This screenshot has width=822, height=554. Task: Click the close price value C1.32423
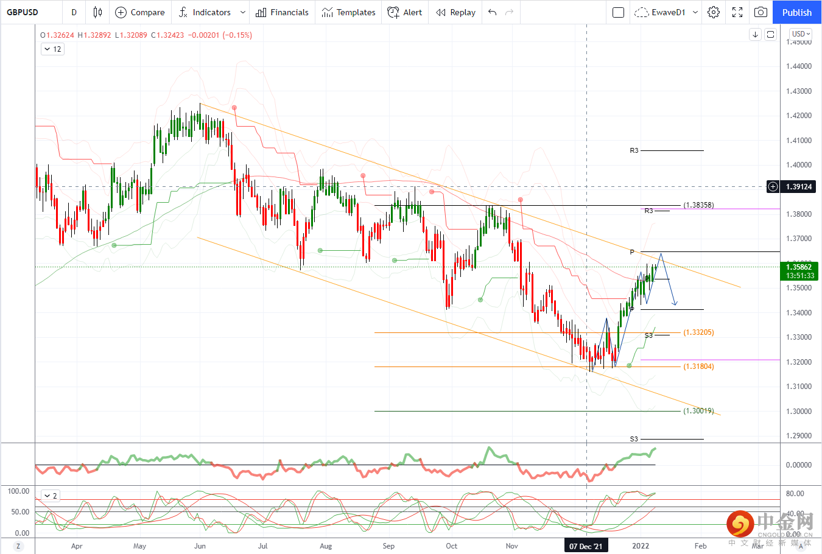pos(167,35)
